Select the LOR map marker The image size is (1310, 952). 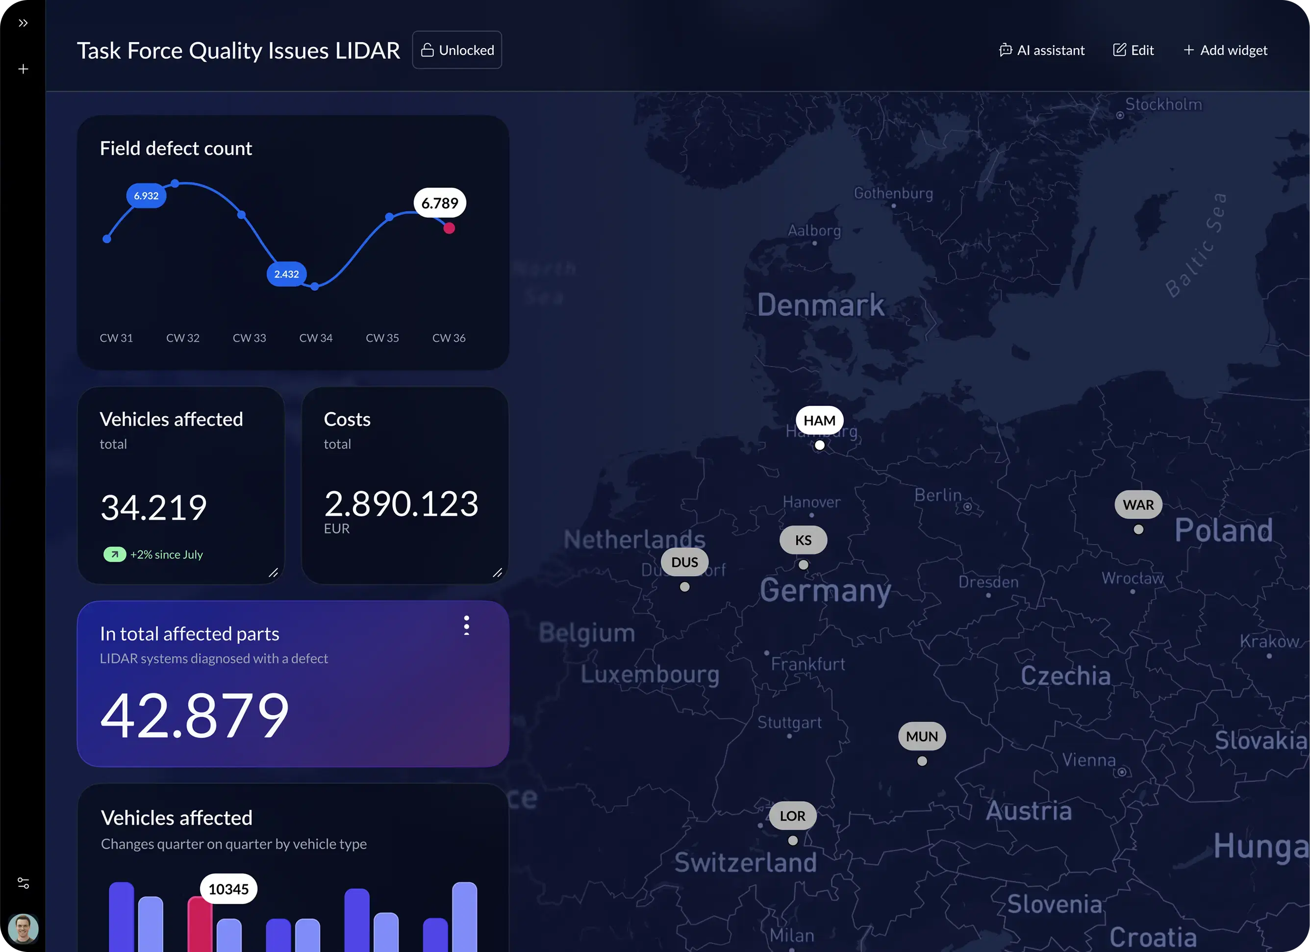pyautogui.click(x=792, y=816)
